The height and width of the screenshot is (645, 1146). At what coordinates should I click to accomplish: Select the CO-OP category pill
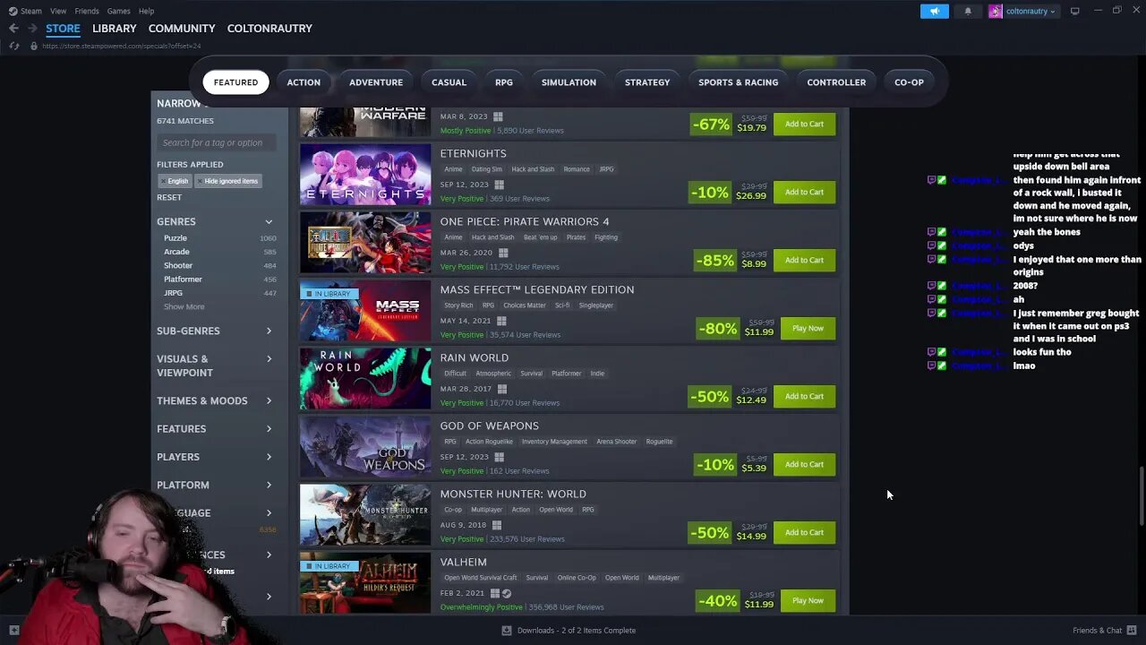point(909,82)
